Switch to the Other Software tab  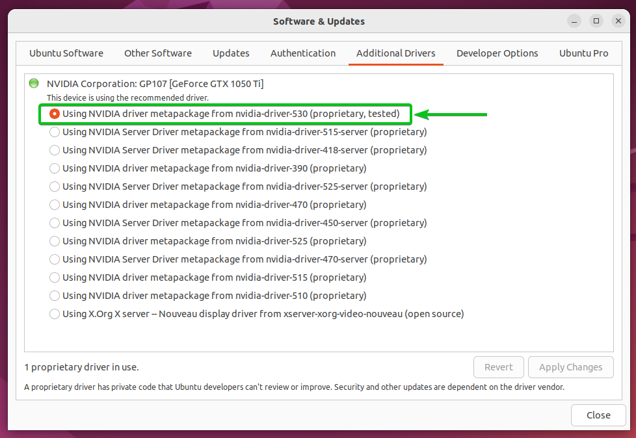pyautogui.click(x=158, y=53)
